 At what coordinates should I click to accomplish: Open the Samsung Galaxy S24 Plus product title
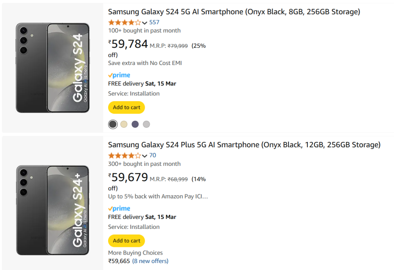click(244, 145)
